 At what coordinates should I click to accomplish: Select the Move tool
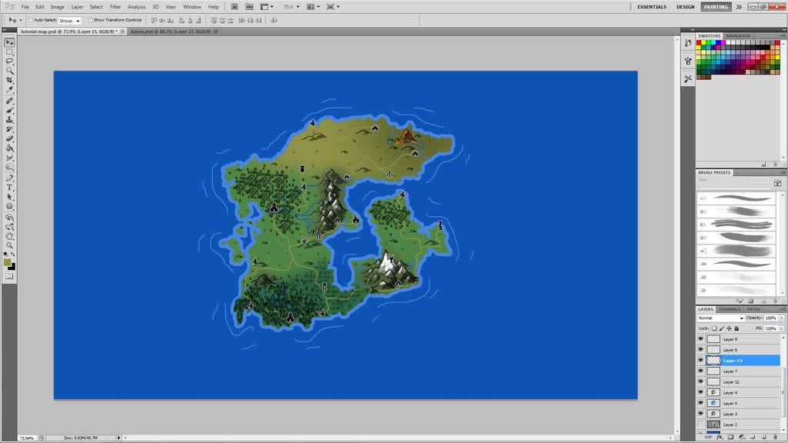(x=9, y=43)
